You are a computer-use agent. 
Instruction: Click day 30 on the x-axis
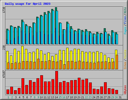116,97
